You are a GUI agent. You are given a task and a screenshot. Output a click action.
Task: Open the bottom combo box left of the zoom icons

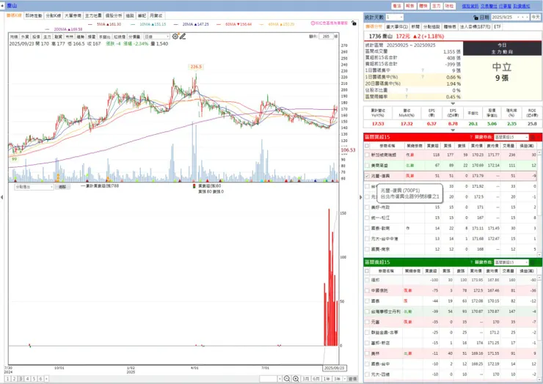[271, 379]
